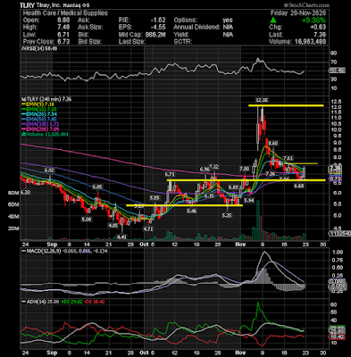Click the tallest green volume bar
351x357 pixels.
coord(258,220)
